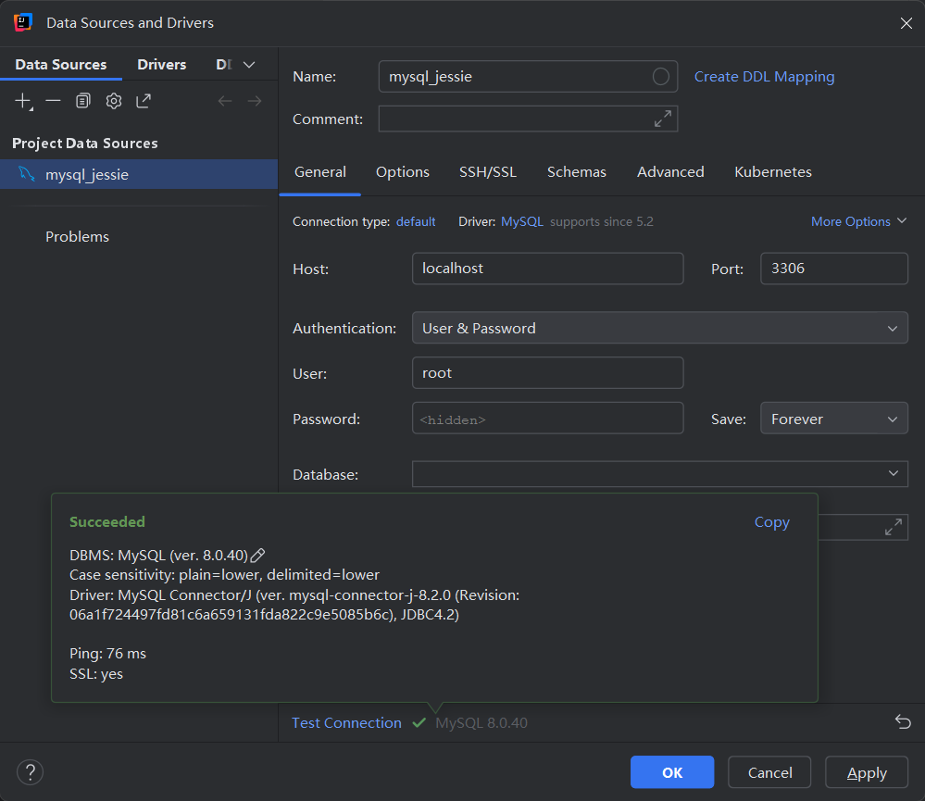The image size is (925, 801).
Task: Click the MySQL driver link
Action: 521,221
